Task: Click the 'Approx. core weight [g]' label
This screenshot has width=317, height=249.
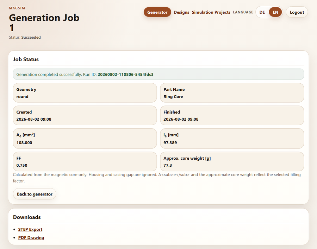Action: (187, 158)
